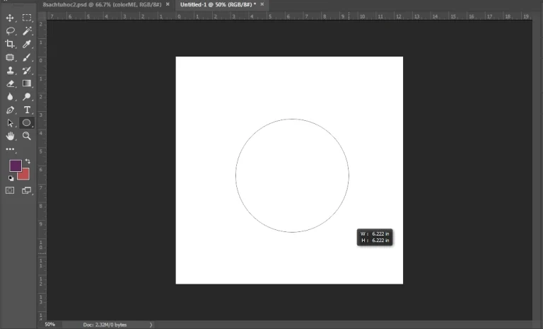Expand the status bar info arrow
The height and width of the screenshot is (329, 543).
coord(151,325)
